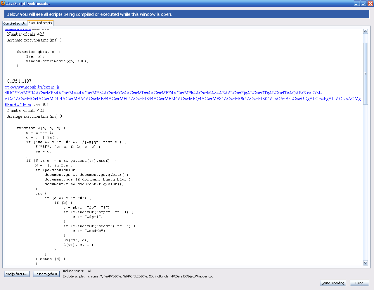Clear the script list
The height and width of the screenshot is (290, 374).
(359, 283)
